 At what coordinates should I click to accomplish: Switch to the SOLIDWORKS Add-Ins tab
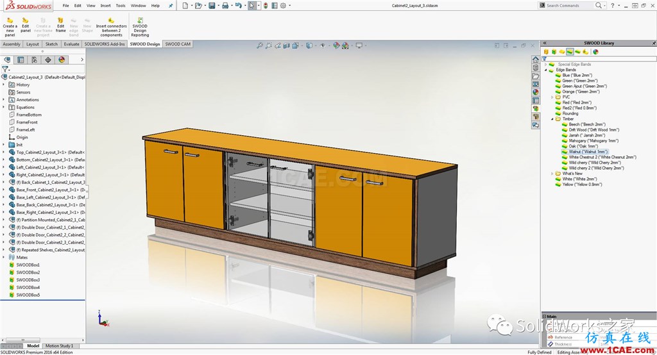105,44
